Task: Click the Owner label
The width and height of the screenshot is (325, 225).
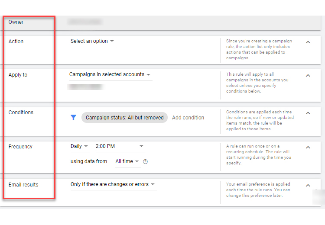Action: (16, 22)
